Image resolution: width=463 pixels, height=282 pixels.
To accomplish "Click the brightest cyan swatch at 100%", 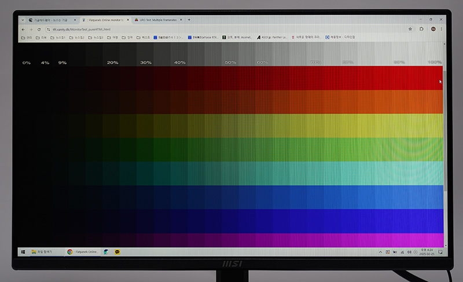I will click(x=435, y=173).
